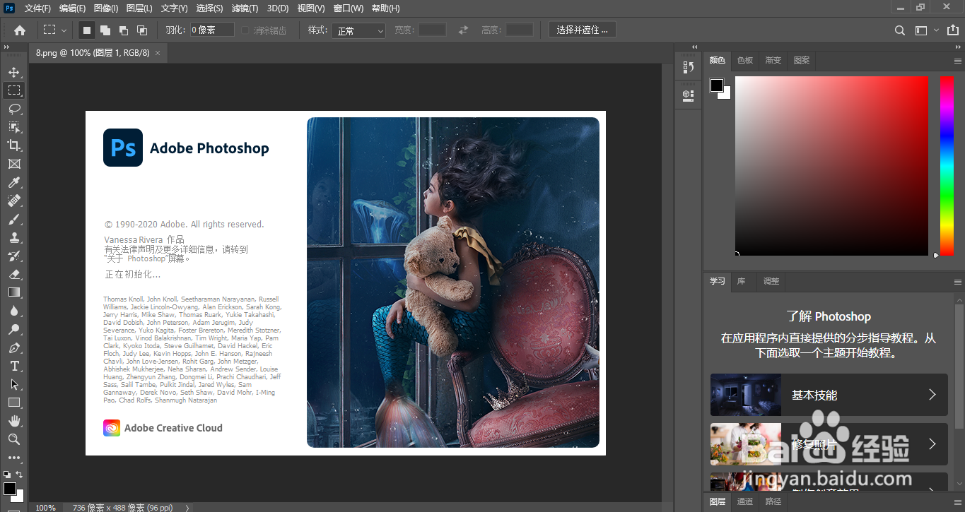Select the Eraser tool
This screenshot has width=965, height=512.
pyautogui.click(x=14, y=274)
